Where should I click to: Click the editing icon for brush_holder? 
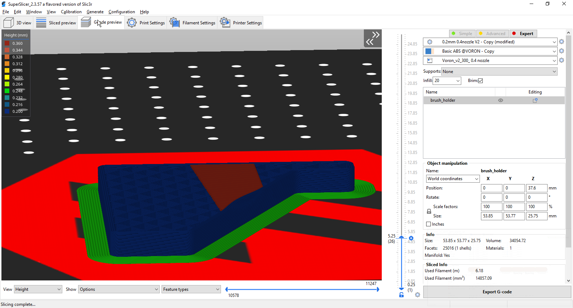pos(535,100)
